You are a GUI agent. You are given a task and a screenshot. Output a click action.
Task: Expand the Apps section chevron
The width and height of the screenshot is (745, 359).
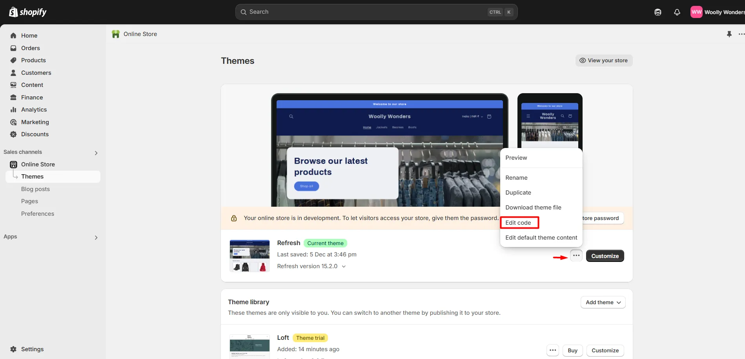96,237
